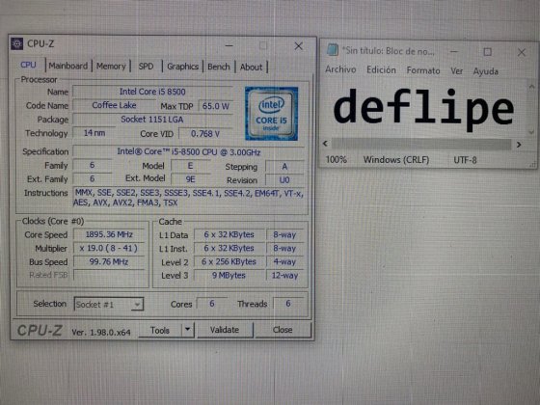This screenshot has width=540, height=405.
Task: Click the '100%' zoom in Notepad status bar
Action: 337,159
